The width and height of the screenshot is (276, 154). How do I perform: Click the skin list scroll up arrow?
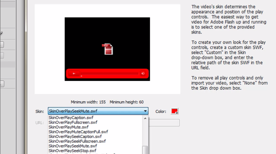[x=145, y=118]
